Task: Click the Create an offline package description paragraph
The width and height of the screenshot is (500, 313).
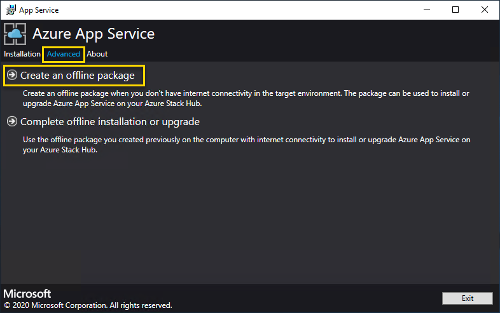Action: [246, 98]
